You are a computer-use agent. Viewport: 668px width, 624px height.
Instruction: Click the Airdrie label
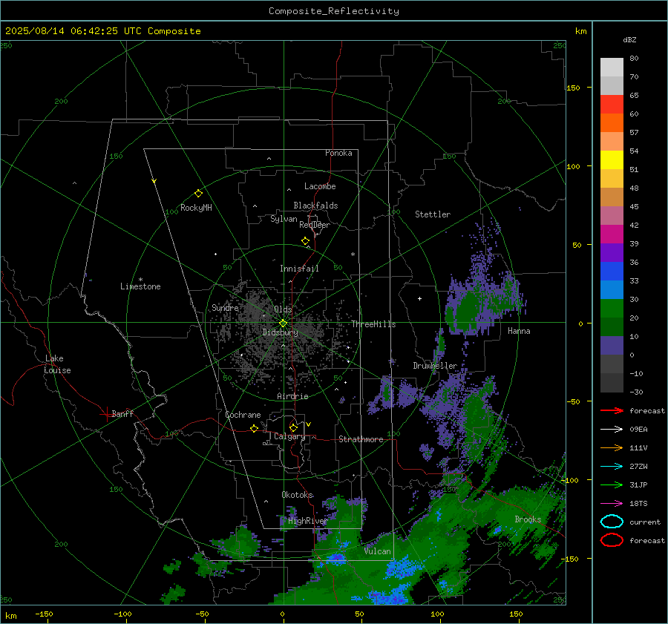point(292,396)
